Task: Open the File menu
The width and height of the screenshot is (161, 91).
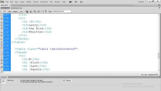Action: (x=7, y=2)
